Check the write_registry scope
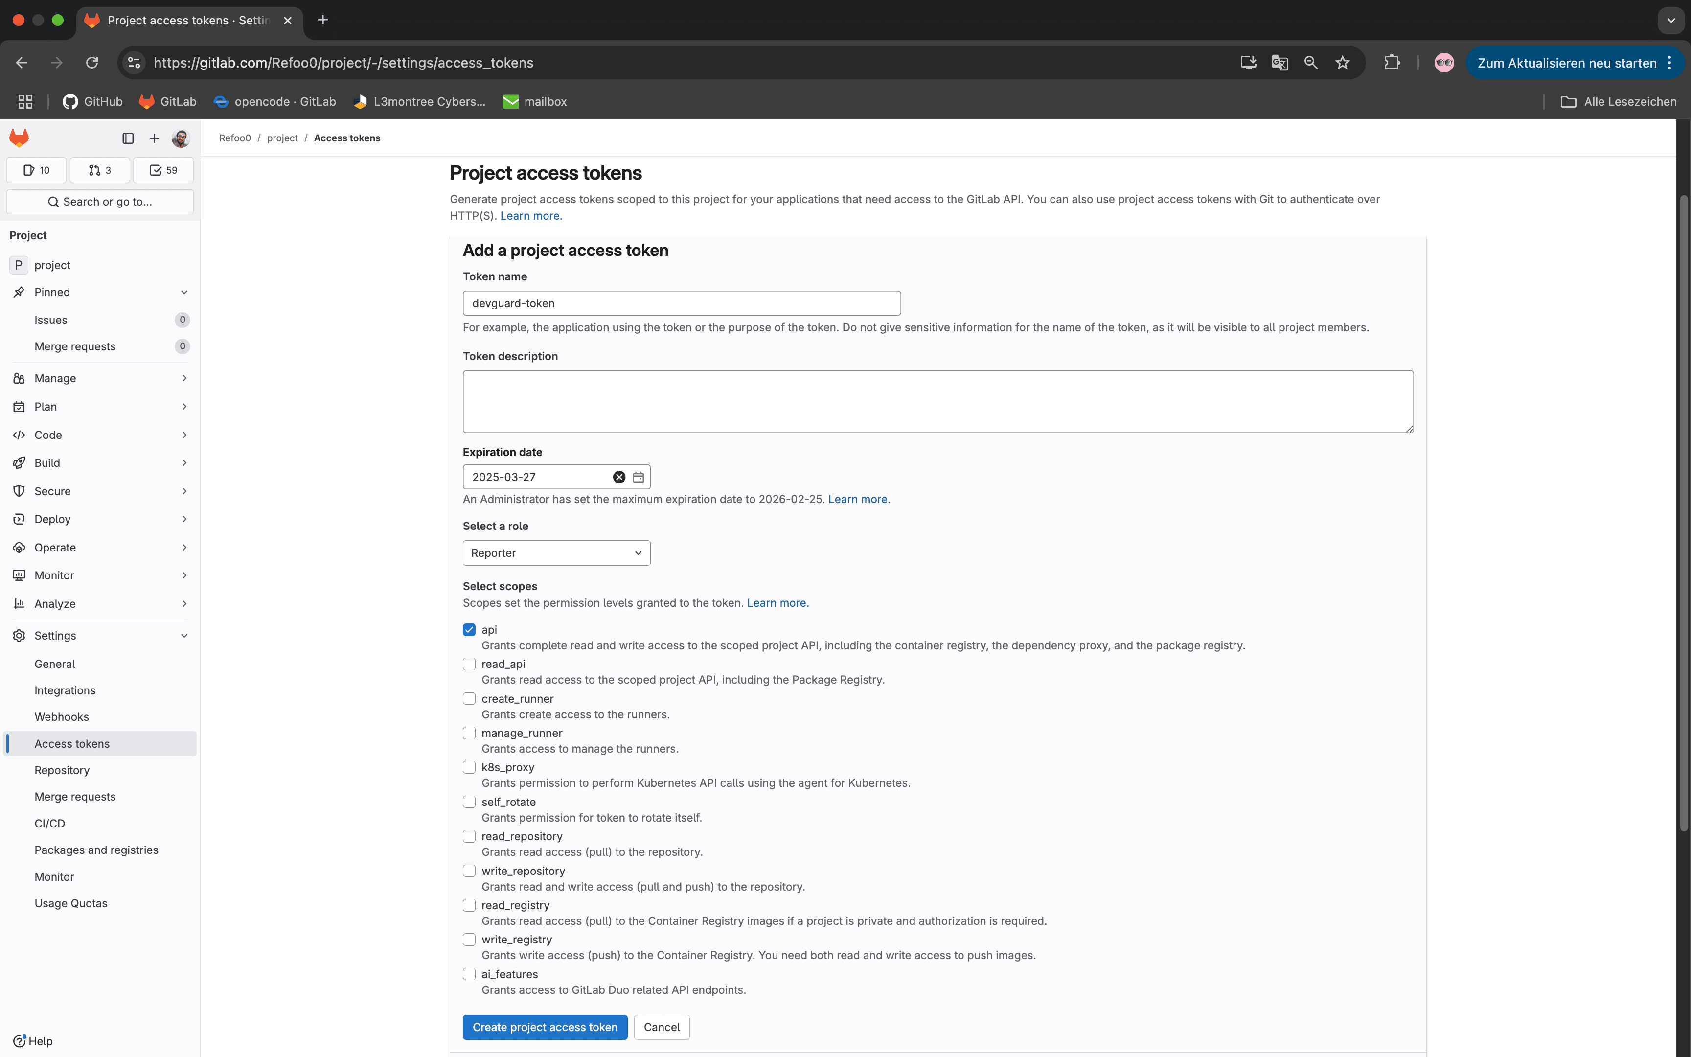Screen dimensions: 1691x1057 tap(470, 939)
